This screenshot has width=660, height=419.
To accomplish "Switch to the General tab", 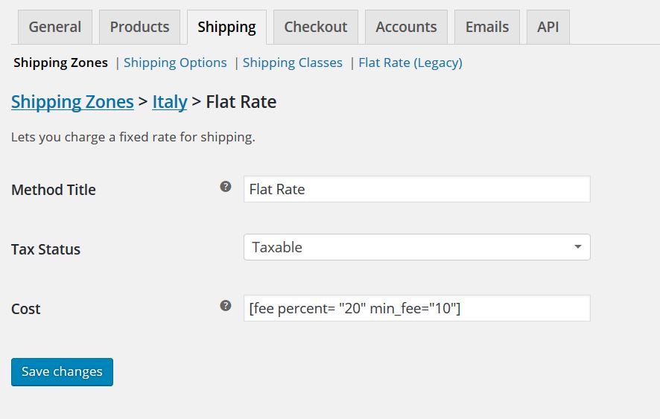I will (54, 27).
